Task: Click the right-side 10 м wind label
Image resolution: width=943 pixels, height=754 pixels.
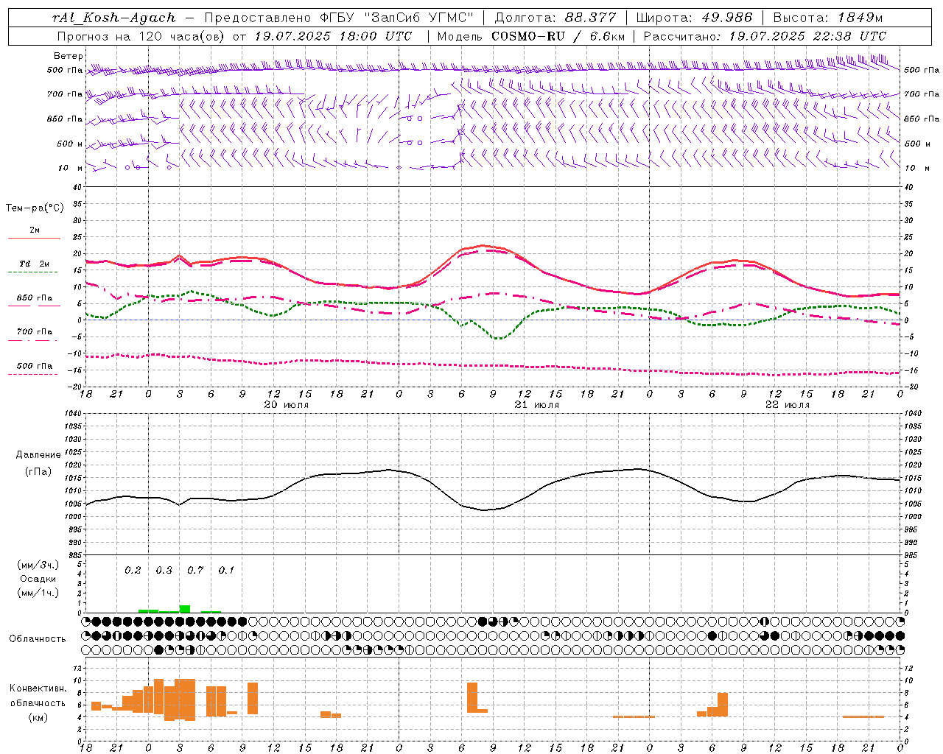Action: coord(917,168)
